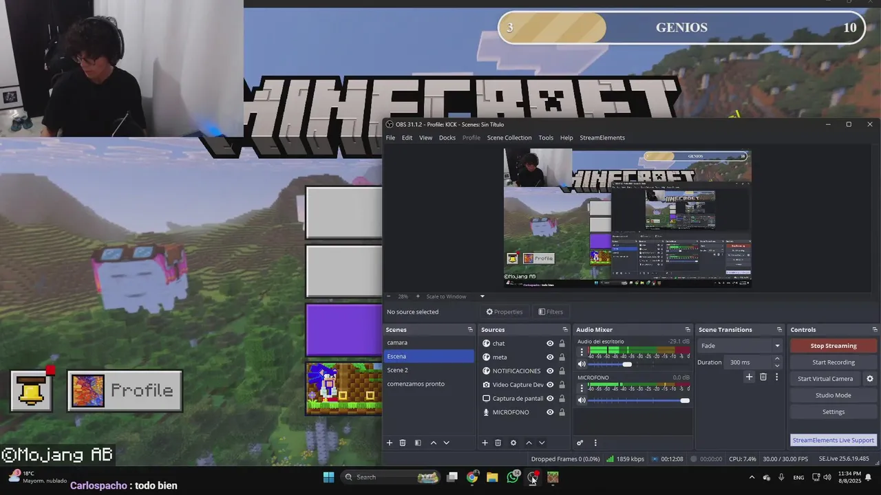
Task: Pop out the Sources dock
Action: (x=565, y=329)
